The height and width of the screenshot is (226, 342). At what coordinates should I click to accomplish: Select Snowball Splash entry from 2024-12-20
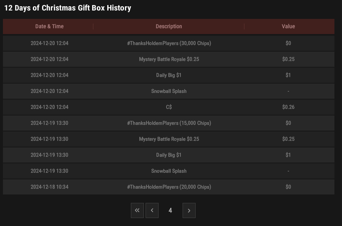coord(169,91)
